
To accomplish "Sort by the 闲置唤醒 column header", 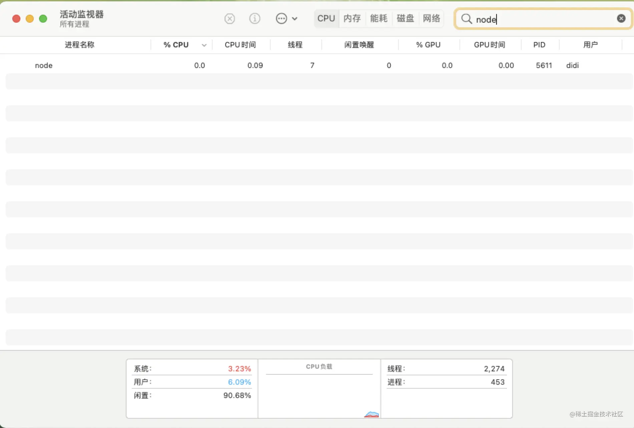I will pos(359,45).
